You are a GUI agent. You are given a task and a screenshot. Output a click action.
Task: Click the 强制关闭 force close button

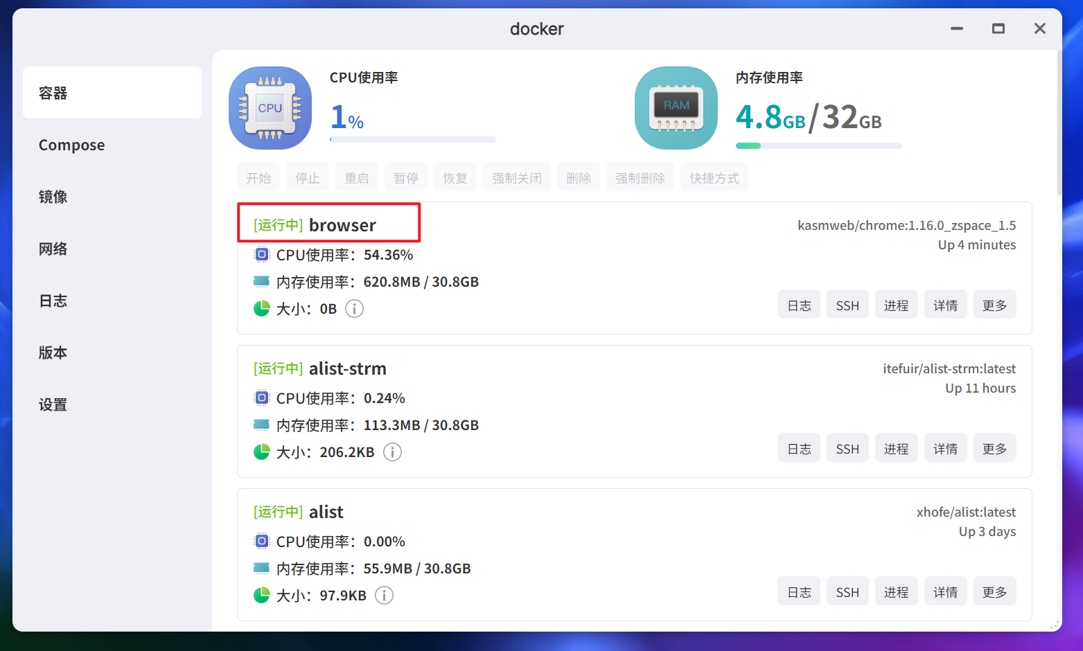tap(517, 178)
